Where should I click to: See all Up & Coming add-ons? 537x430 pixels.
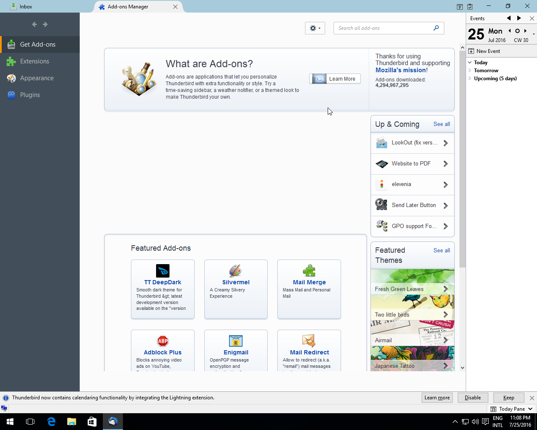point(441,124)
